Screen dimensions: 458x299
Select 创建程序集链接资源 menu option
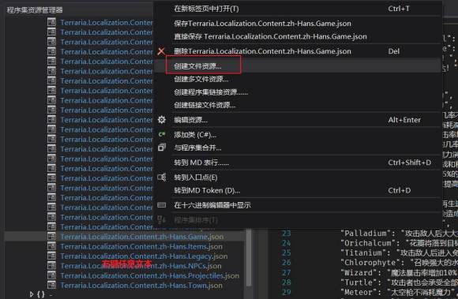point(211,92)
